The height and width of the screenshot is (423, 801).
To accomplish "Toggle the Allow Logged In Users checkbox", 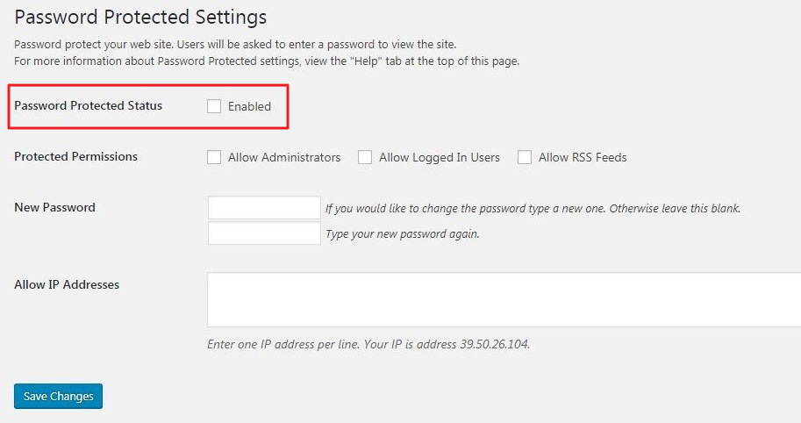I will point(365,157).
